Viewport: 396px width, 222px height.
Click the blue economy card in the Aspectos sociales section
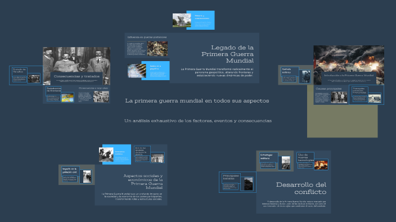123,154
